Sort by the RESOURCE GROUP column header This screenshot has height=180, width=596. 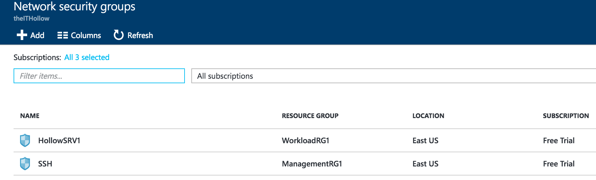(x=310, y=116)
